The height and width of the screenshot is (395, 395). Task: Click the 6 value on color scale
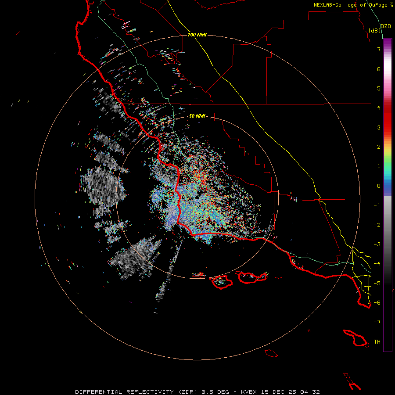pos(379,69)
